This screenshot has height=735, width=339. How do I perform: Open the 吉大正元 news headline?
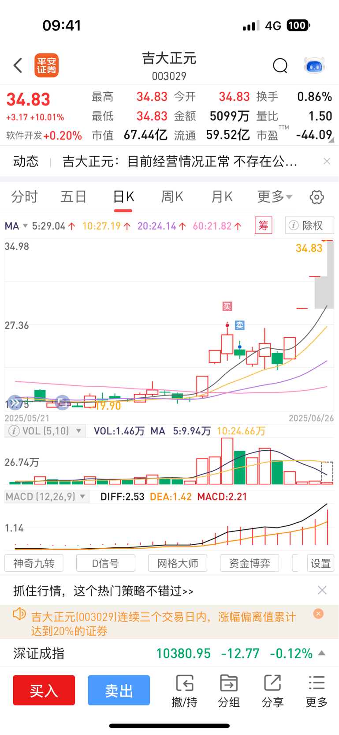tap(180, 162)
